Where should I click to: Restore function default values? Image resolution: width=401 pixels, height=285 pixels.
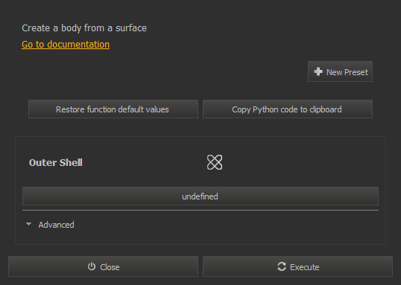tap(113, 109)
